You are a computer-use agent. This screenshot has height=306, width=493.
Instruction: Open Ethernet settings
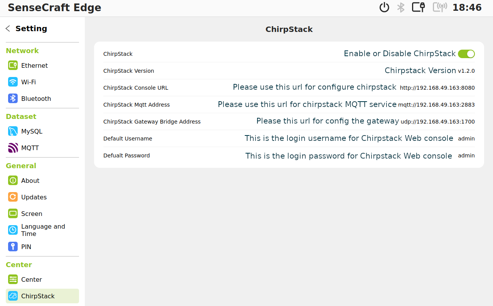(x=42, y=65)
